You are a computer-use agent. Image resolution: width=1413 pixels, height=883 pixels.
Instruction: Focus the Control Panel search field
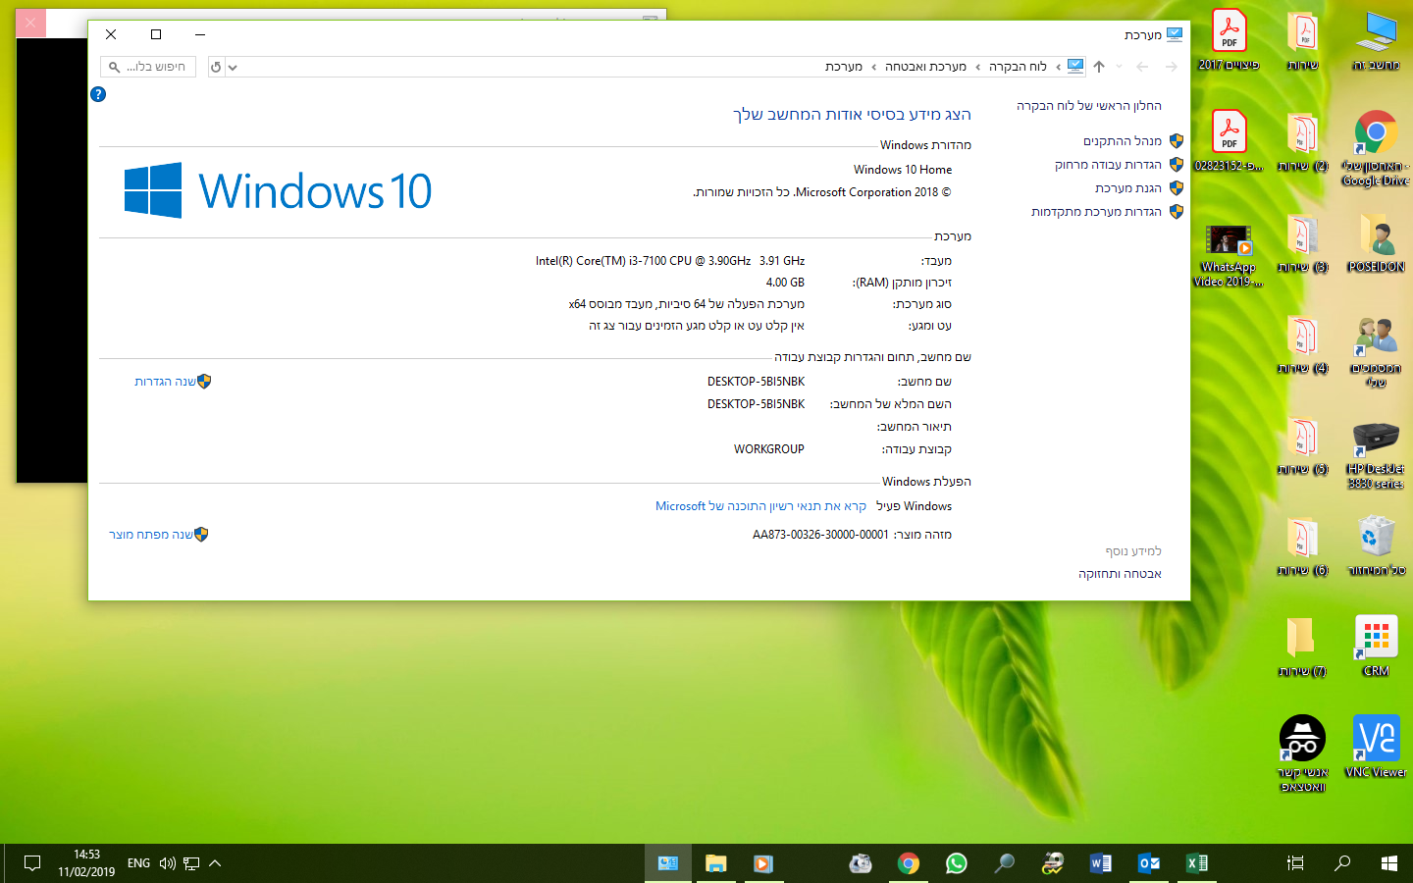point(148,67)
